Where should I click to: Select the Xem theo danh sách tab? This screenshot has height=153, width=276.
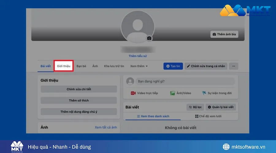click(153, 116)
